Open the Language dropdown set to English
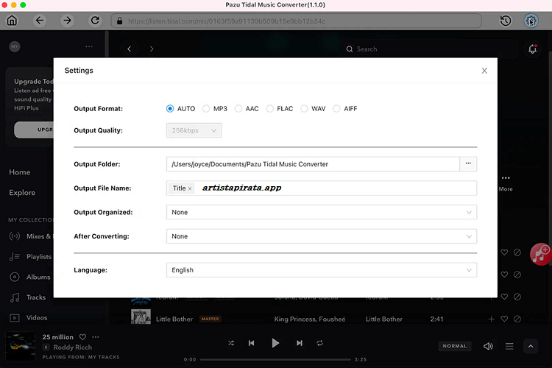This screenshot has height=368, width=552. click(x=322, y=270)
